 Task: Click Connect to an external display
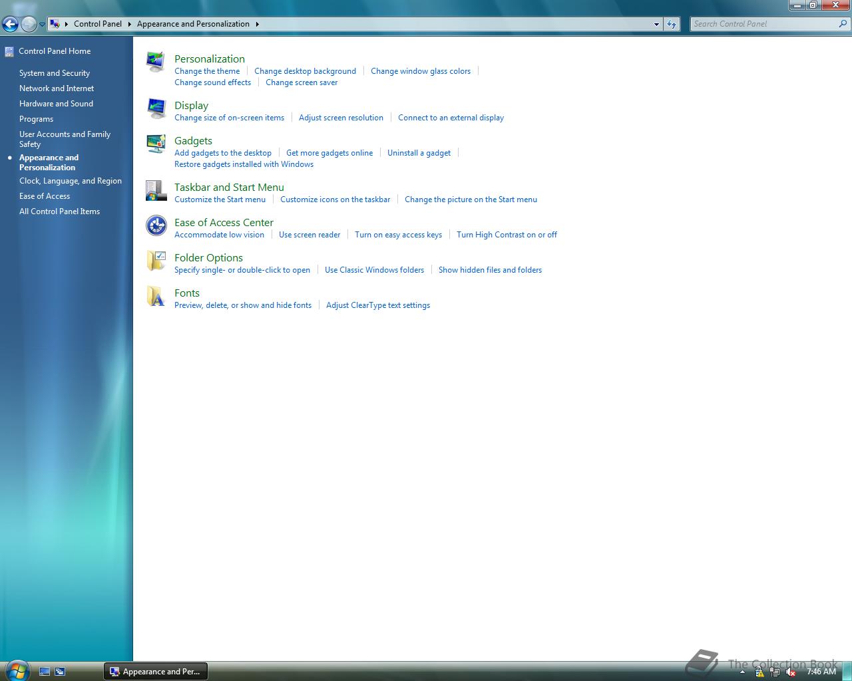tap(451, 118)
